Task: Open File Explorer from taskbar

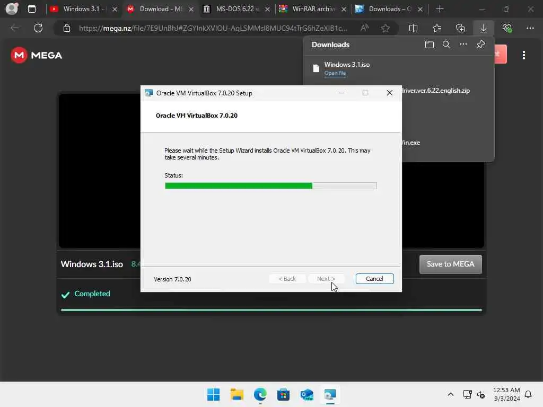Action: point(237,394)
